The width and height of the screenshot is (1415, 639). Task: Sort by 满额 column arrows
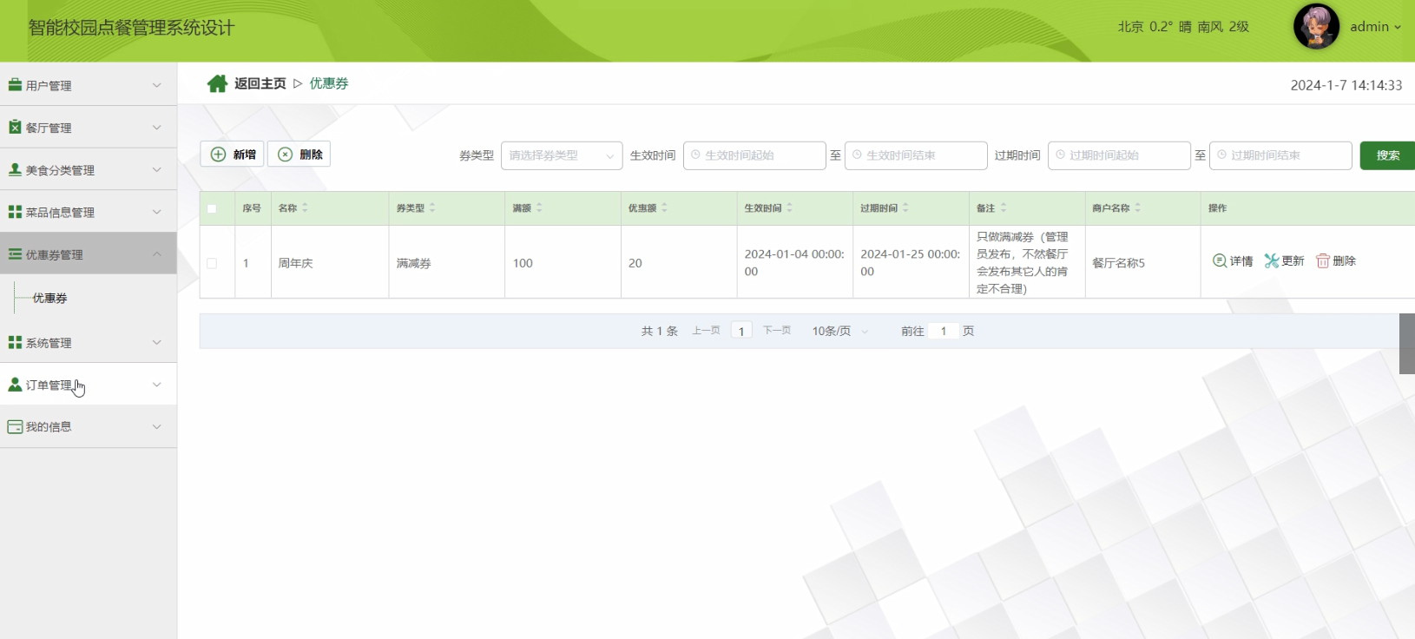tap(539, 208)
